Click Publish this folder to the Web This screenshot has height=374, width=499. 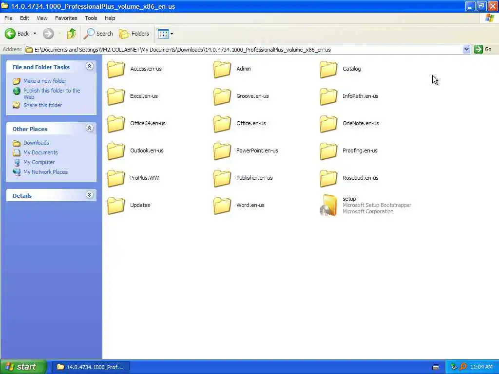[52, 93]
